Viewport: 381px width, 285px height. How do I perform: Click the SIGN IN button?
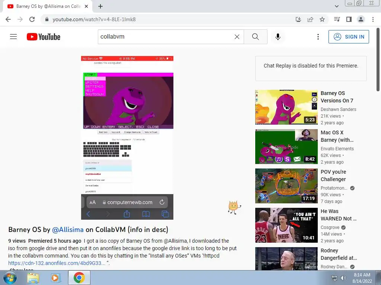349,37
